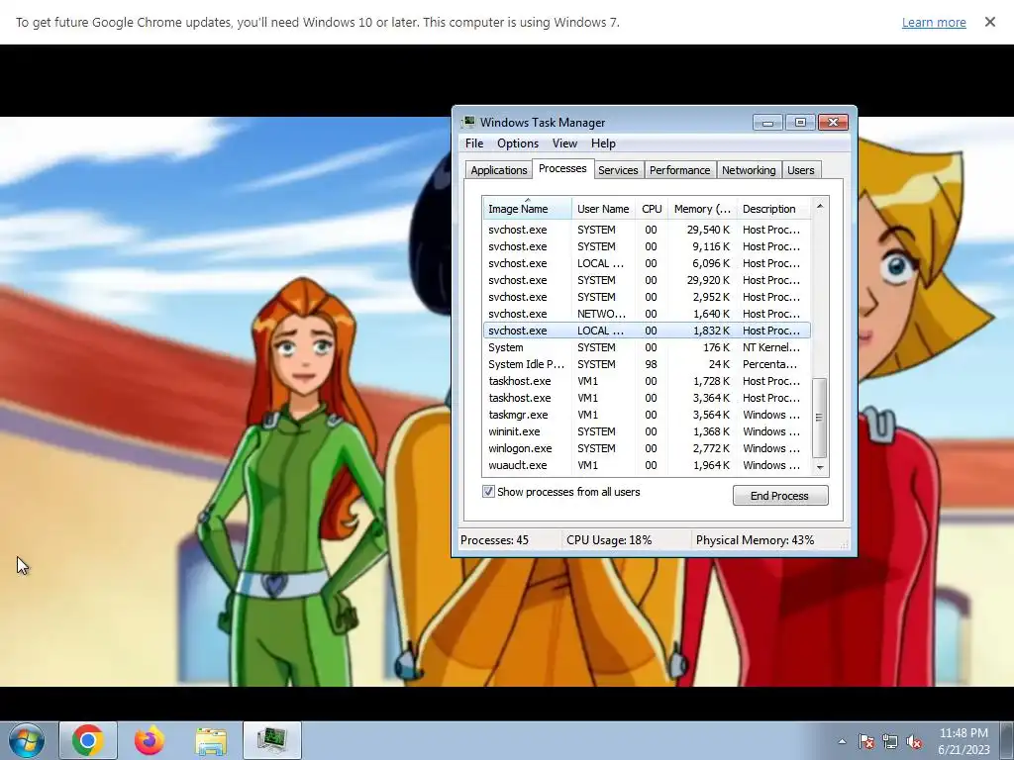Click scrollbar down arrow in process list
Screen dimensions: 1014x760
point(820,467)
